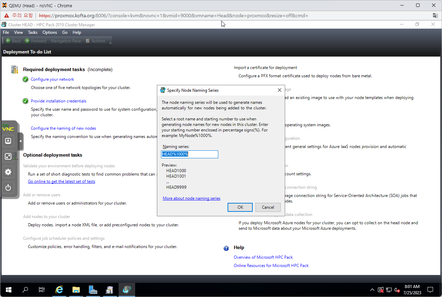Show hidden system tray icons
442x297 pixels.
pyautogui.click(x=372, y=290)
